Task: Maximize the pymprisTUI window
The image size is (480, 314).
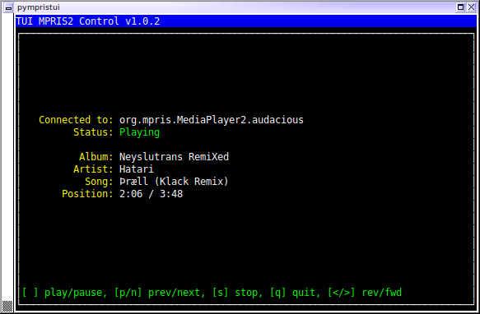Action: point(460,7)
